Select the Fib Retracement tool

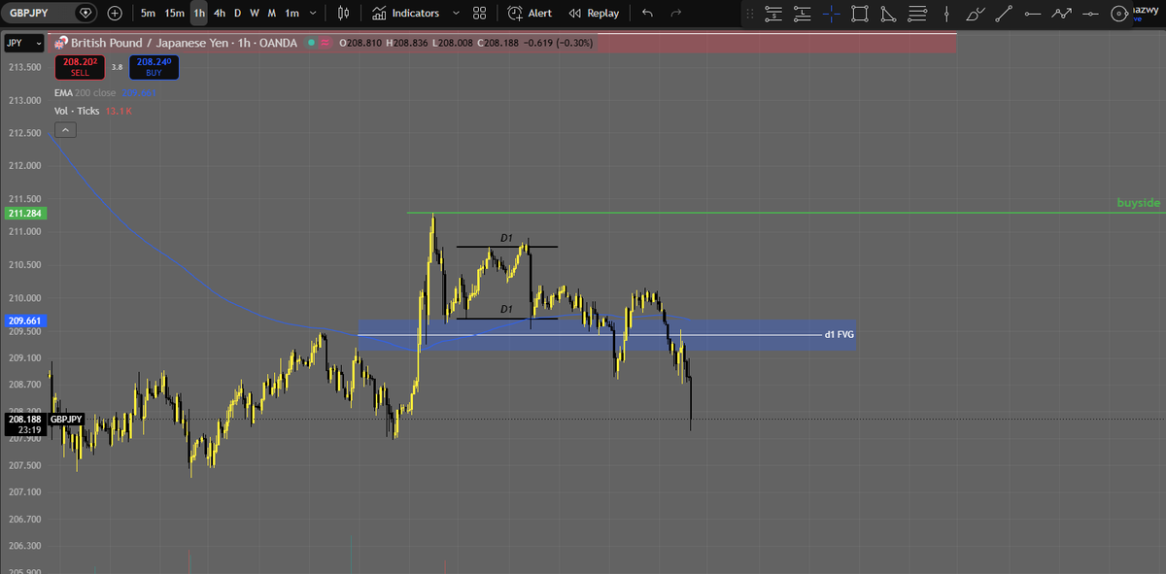tap(917, 14)
